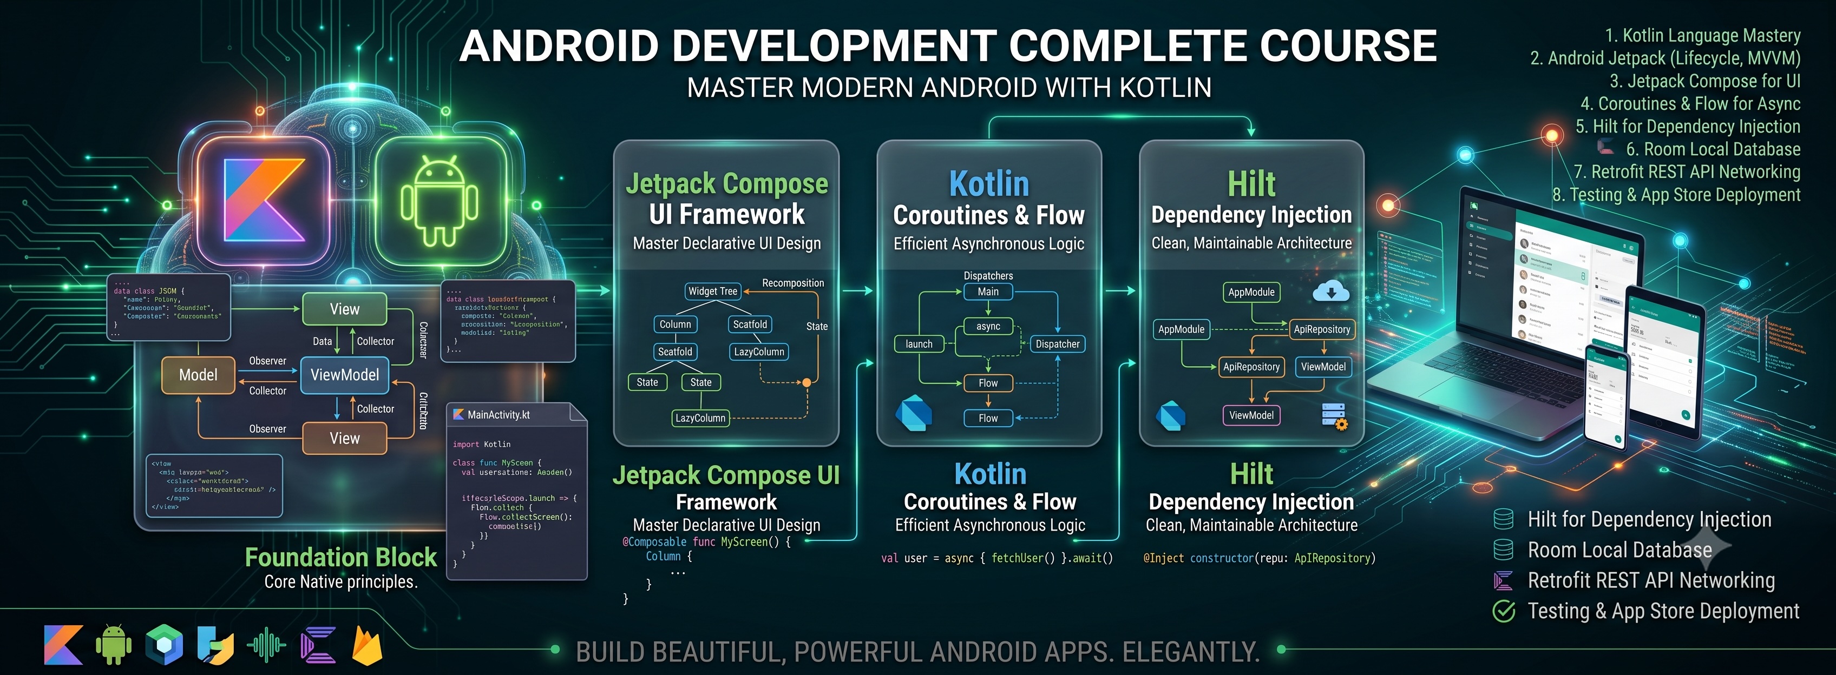Click '7. Retrofit REST API Networking' numbered item
Screen dimensions: 1836x675
click(x=1687, y=173)
